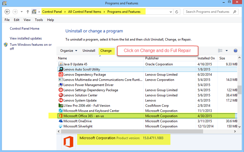Refresh the Programs and Features list
244x152 pixels.
(x=177, y=12)
